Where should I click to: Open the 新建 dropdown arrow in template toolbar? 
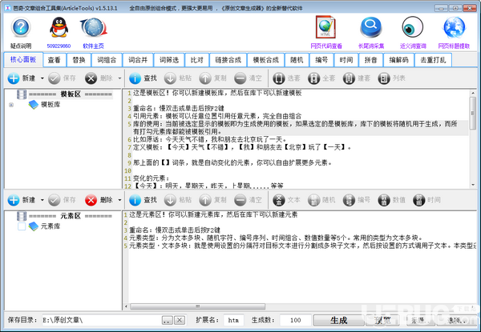point(42,78)
